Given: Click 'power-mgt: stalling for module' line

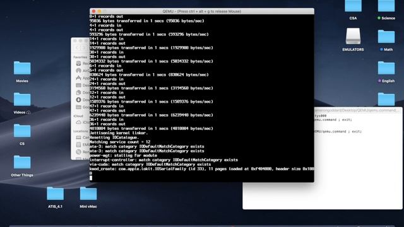Looking at the screenshot, I should [123, 156].
